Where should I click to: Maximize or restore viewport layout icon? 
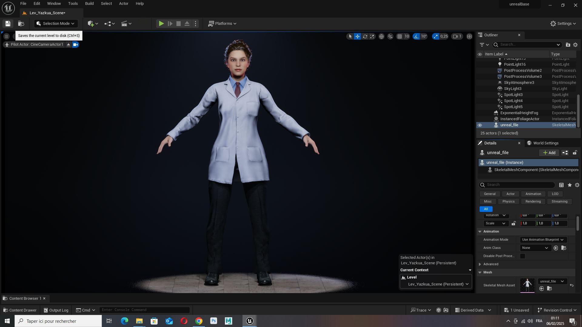[469, 36]
